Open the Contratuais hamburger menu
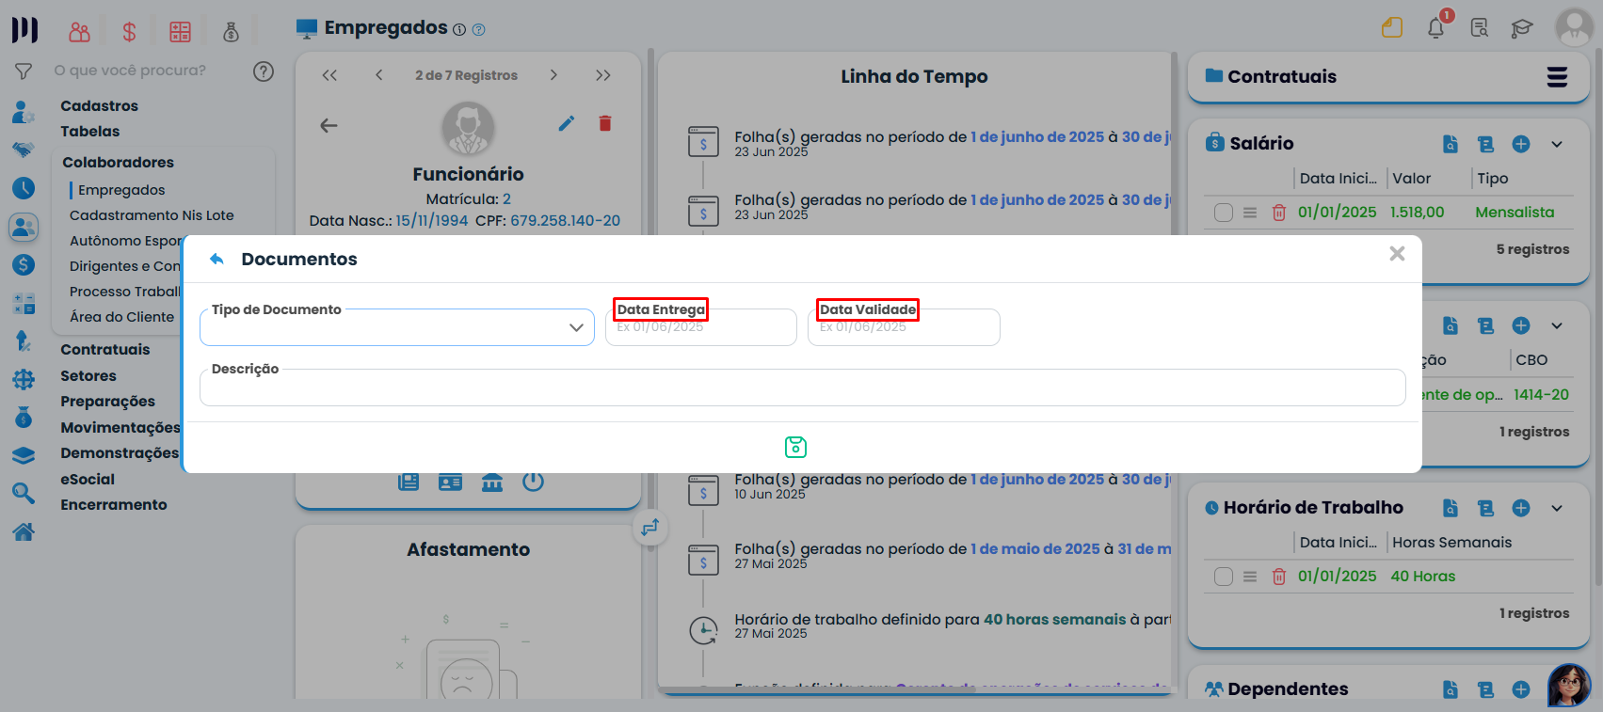 click(1558, 77)
